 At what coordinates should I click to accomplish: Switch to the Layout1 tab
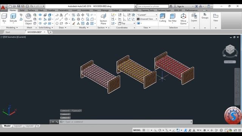pyautogui.click(x=18, y=126)
